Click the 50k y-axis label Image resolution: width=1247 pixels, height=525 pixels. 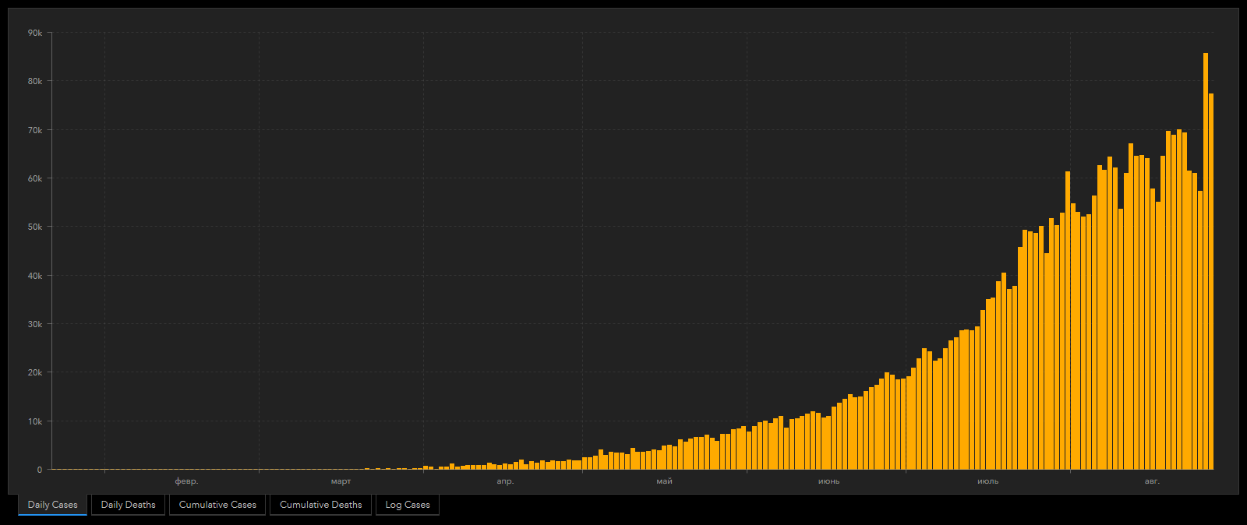click(x=35, y=227)
